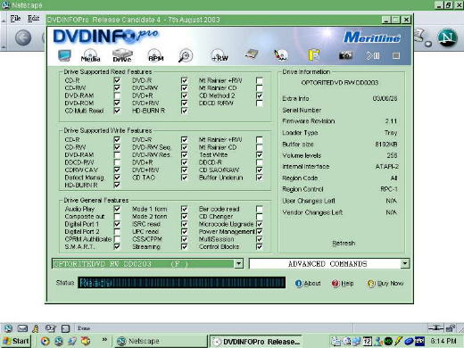Switch to Netscape taskbar button
This screenshot has height=348, width=464.
click(160, 341)
